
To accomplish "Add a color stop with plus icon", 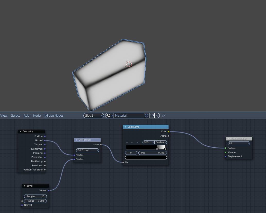I will (127, 142).
